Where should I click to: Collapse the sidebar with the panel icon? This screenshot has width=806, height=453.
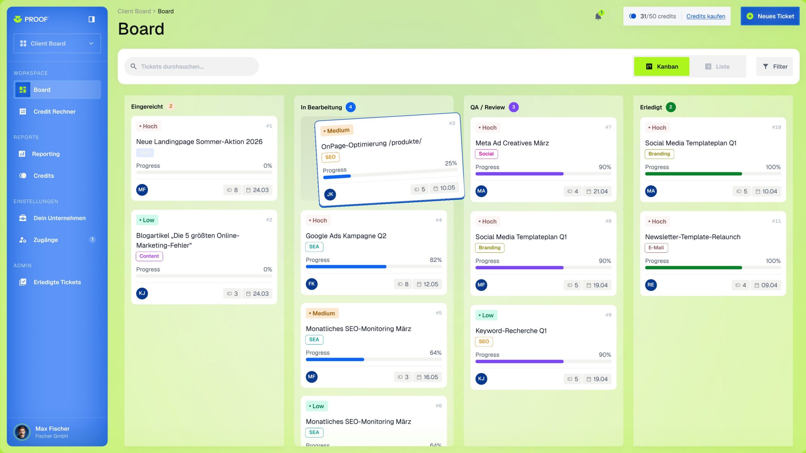pyautogui.click(x=91, y=19)
